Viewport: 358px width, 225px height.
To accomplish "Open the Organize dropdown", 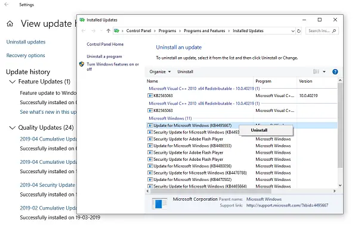I will tap(160, 72).
